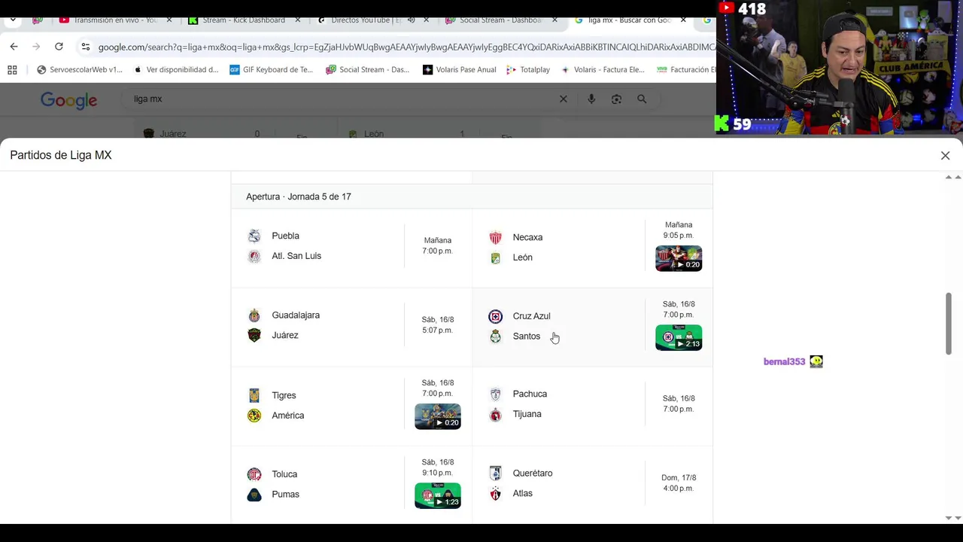The image size is (963, 542).
Task: Click the Toluca team crest
Action: [254, 474]
